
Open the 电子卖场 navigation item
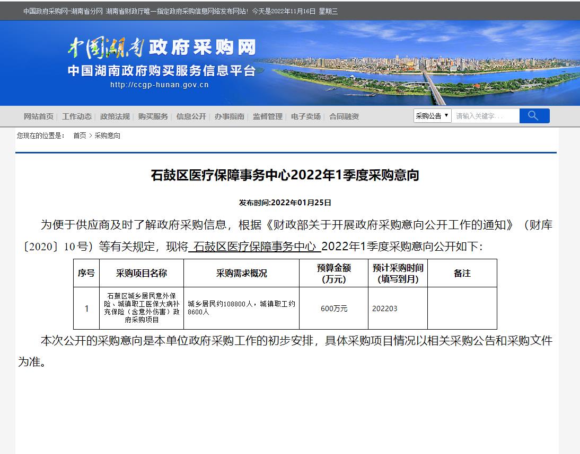tap(305, 116)
